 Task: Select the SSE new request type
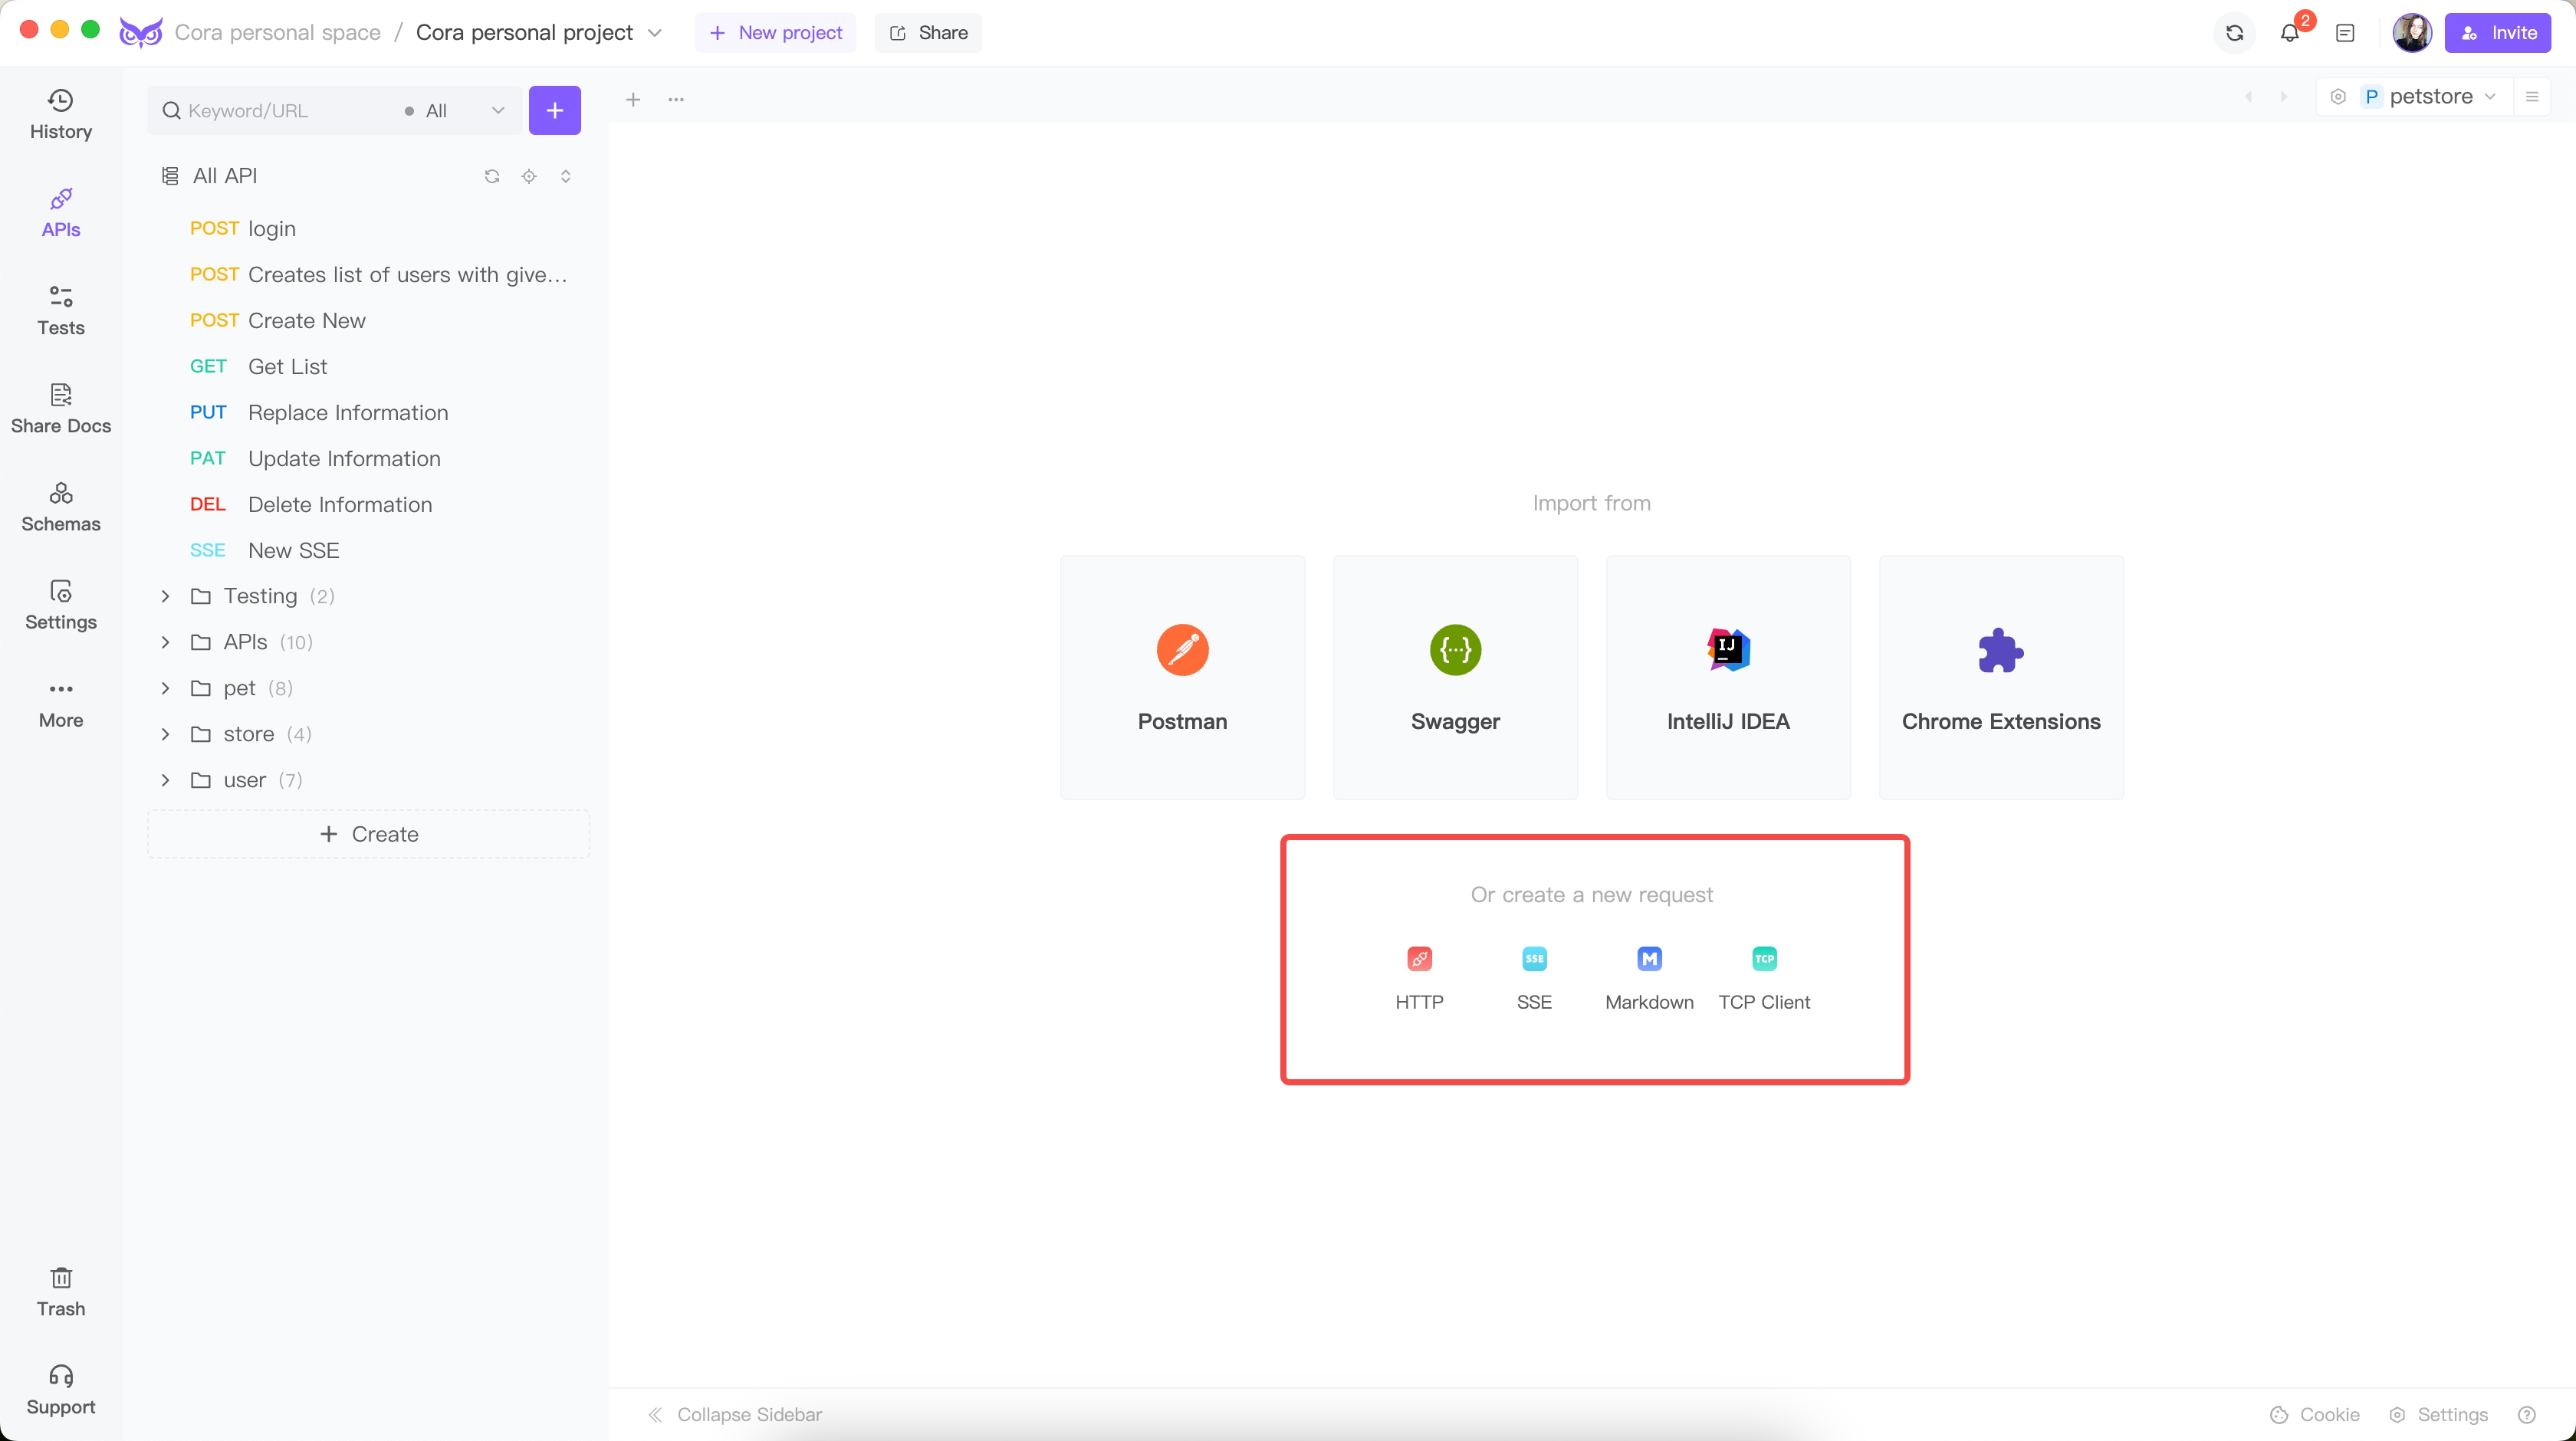[x=1532, y=974]
